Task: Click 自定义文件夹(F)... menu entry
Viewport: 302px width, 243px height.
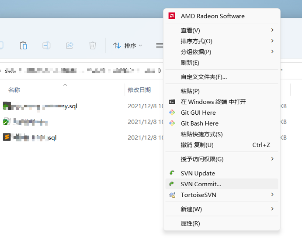Action: 204,77
